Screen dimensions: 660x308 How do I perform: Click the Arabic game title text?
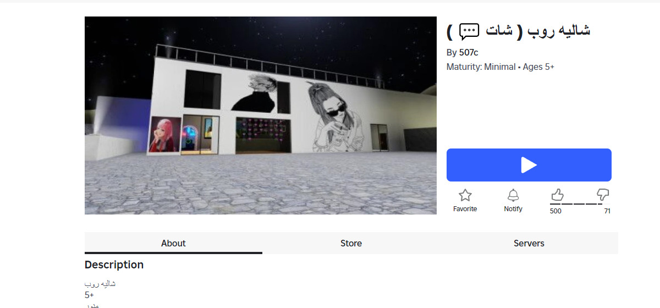coord(519,31)
